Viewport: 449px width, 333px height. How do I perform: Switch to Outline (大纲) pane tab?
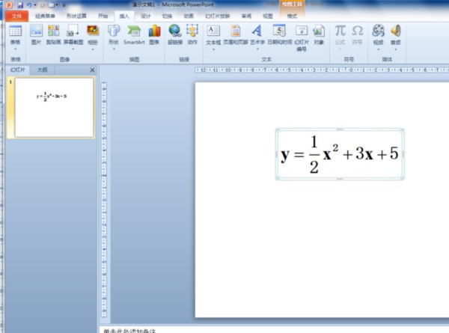coord(42,70)
